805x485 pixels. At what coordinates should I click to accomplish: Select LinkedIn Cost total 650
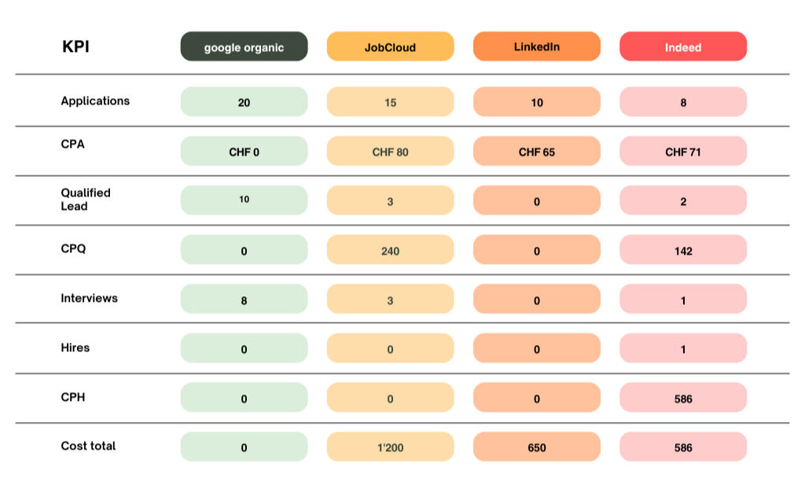536,447
